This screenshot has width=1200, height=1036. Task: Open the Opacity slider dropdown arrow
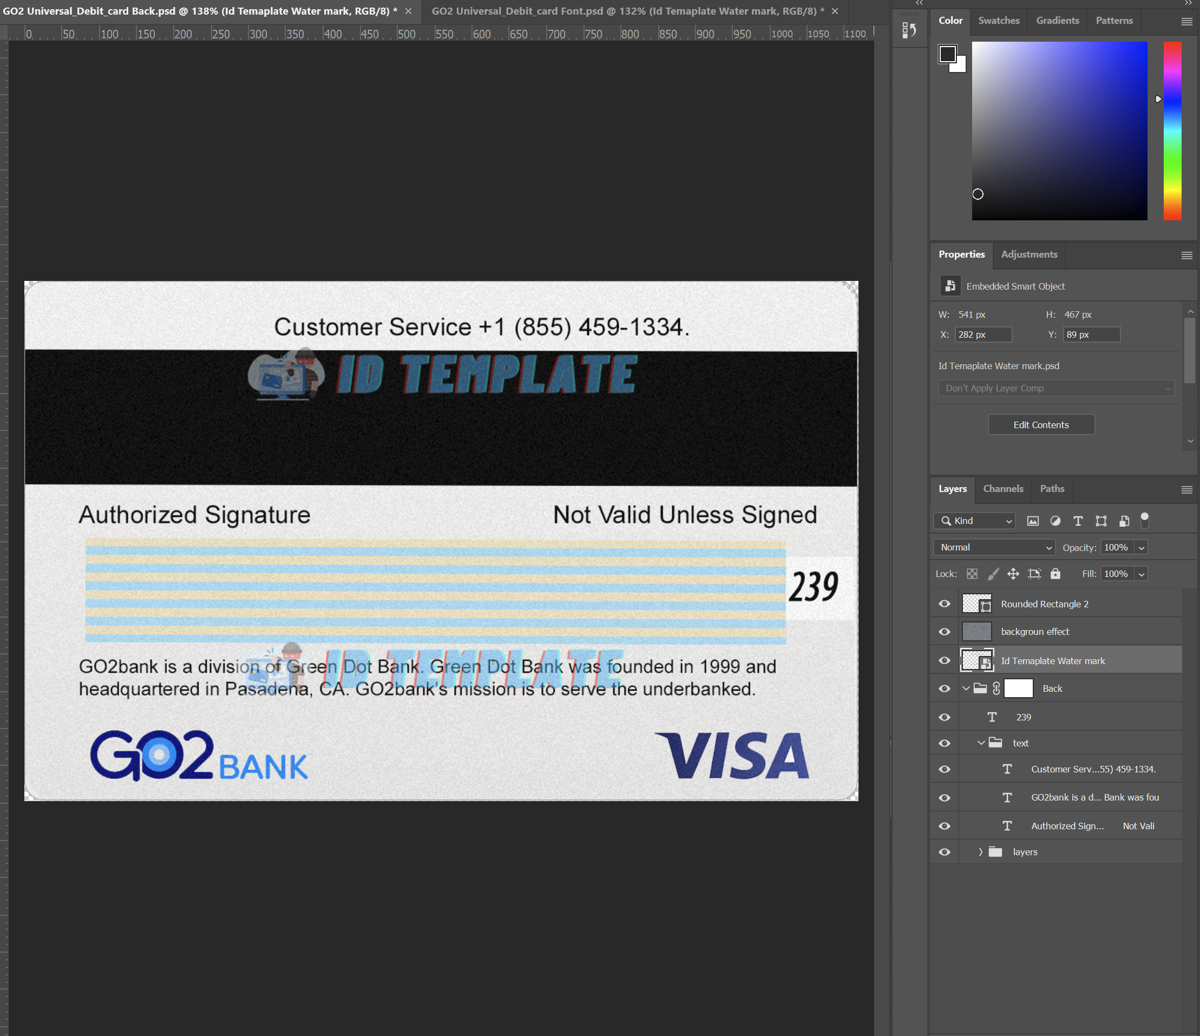coord(1142,548)
